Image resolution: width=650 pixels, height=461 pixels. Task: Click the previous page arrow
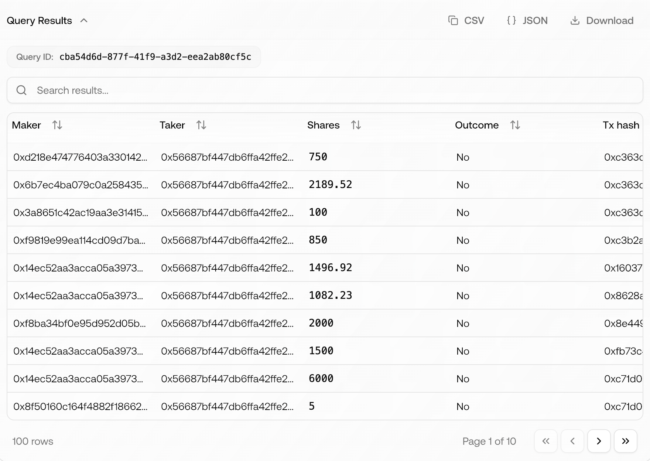point(572,441)
